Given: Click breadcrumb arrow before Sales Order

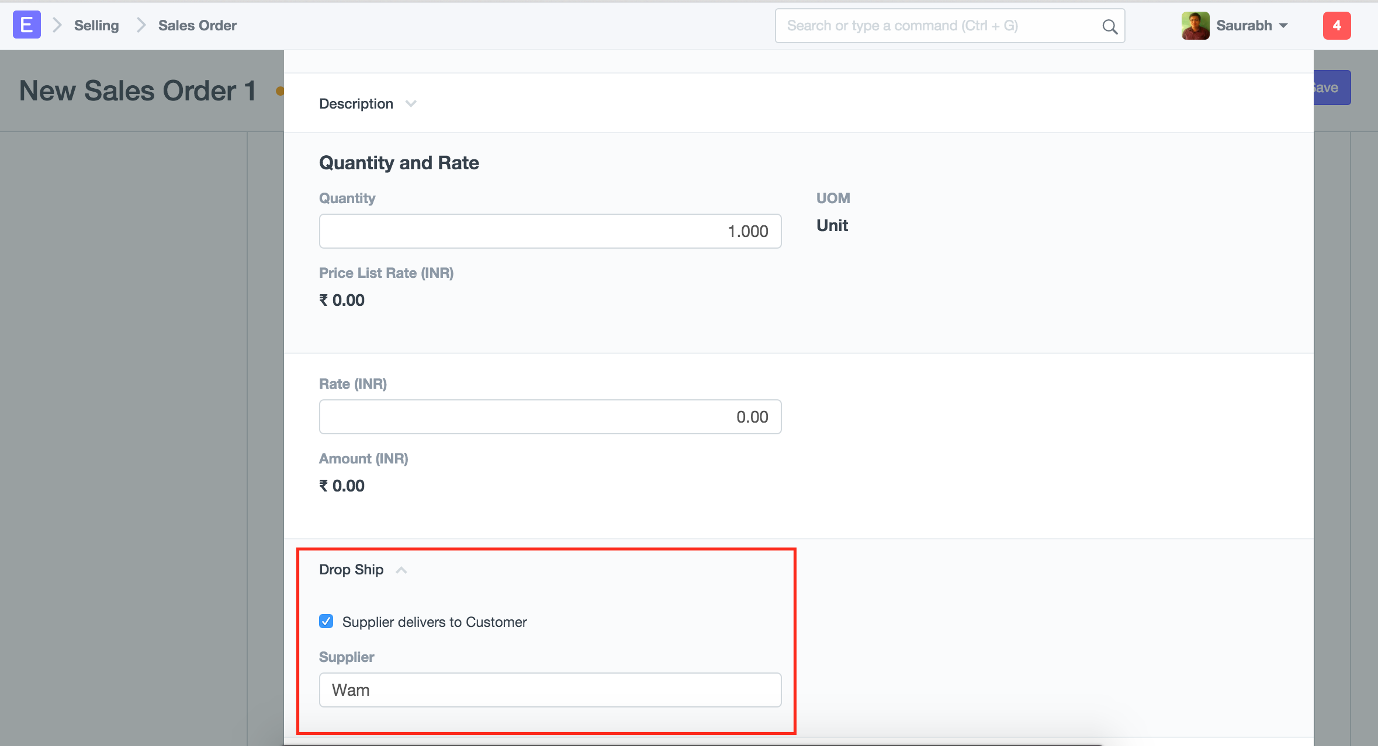Looking at the screenshot, I should pos(141,25).
